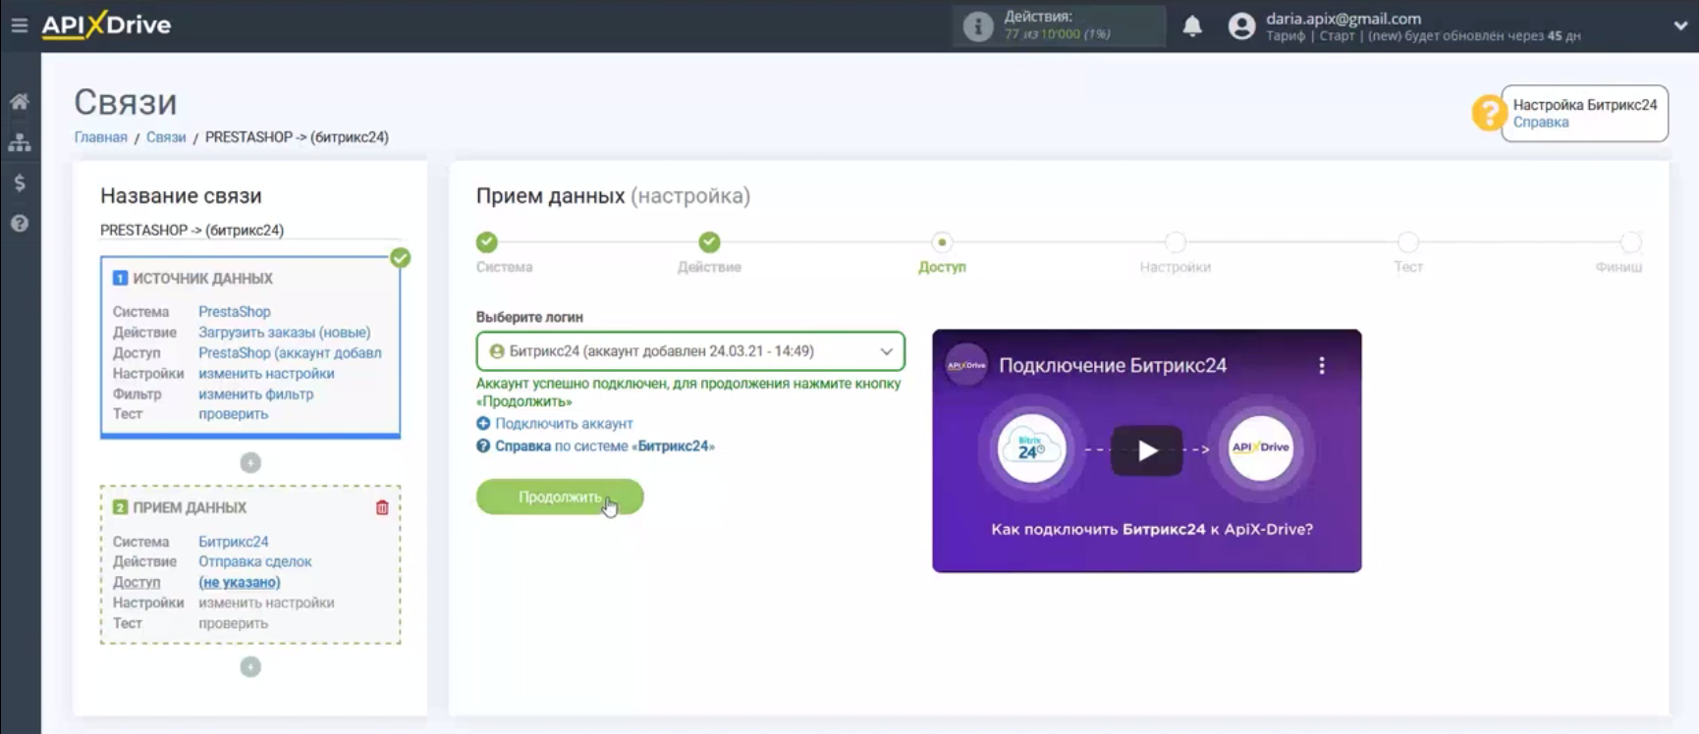Go to Связи breadcrumb
Image resolution: width=1699 pixels, height=734 pixels.
tap(166, 137)
